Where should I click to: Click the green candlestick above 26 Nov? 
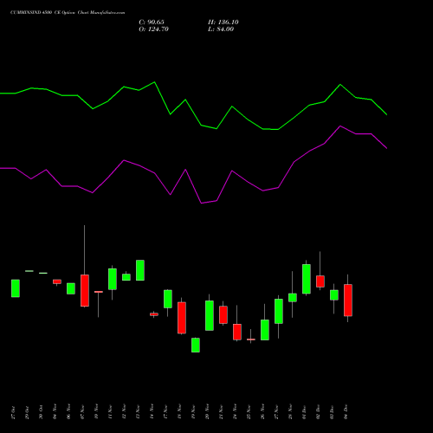[x=265, y=330]
